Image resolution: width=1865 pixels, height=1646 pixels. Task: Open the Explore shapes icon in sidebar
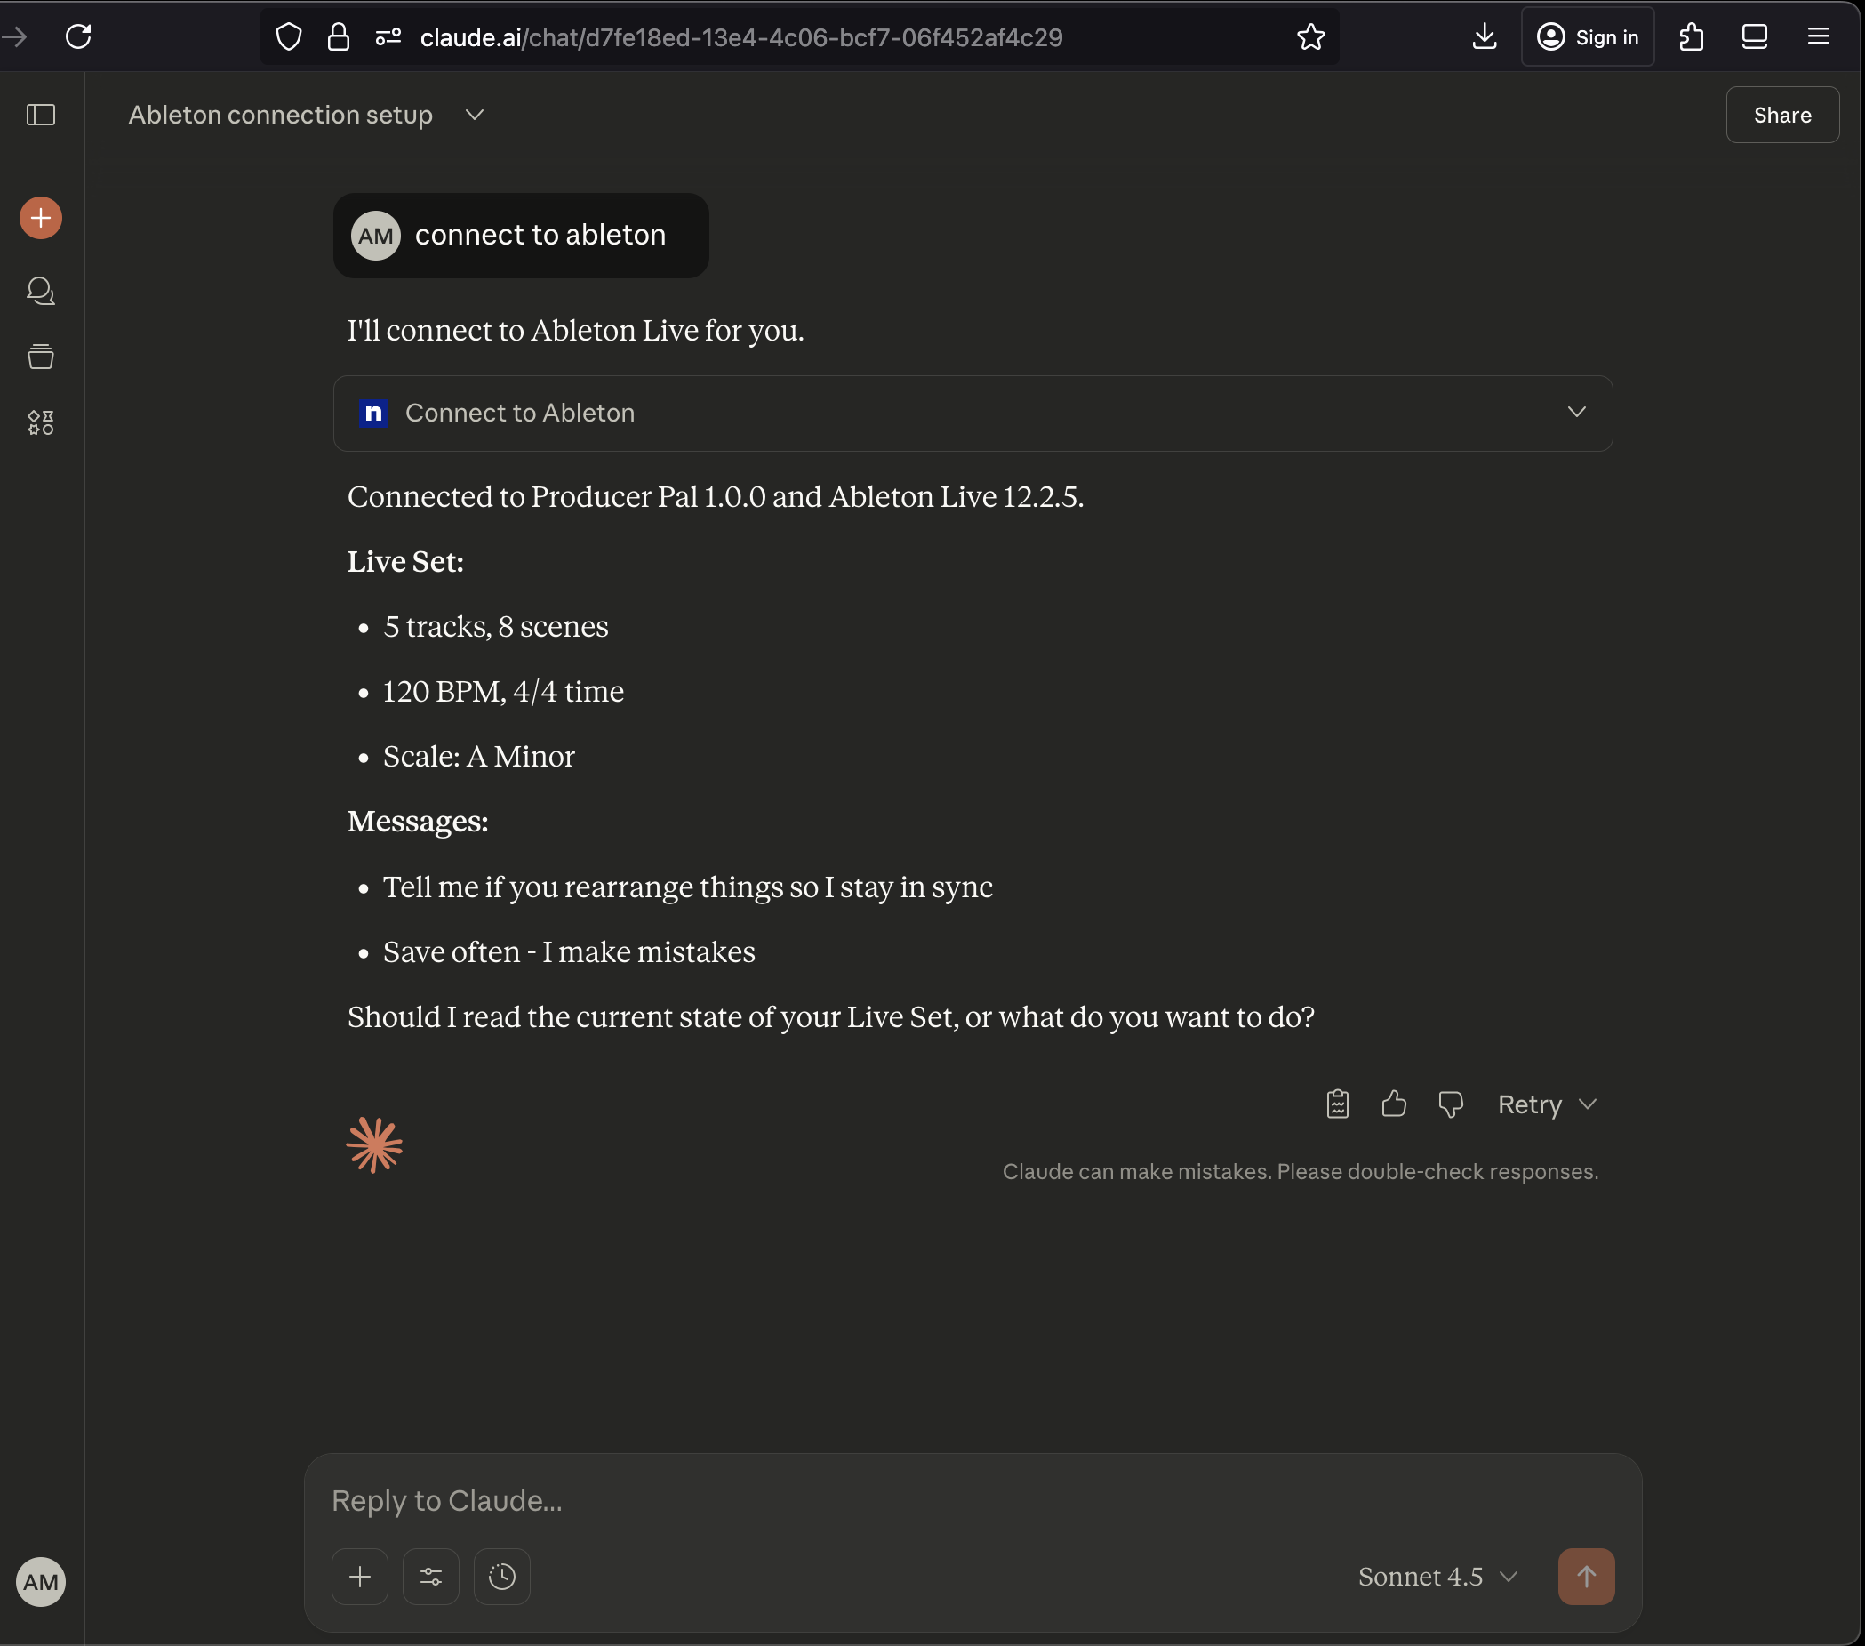pyautogui.click(x=40, y=421)
